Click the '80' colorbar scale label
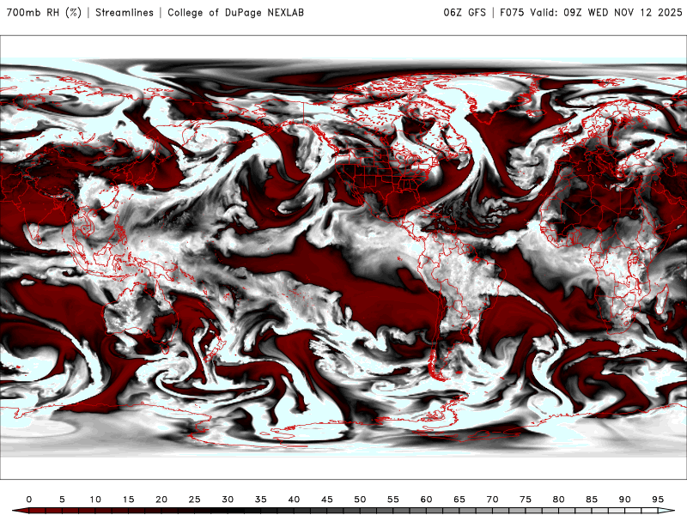This screenshot has height=515, width=687. (559, 500)
